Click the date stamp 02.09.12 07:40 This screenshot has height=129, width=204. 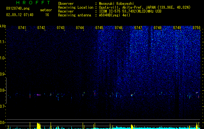pyautogui.click(x=20, y=15)
